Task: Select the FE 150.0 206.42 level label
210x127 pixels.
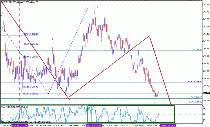Action: (30, 87)
